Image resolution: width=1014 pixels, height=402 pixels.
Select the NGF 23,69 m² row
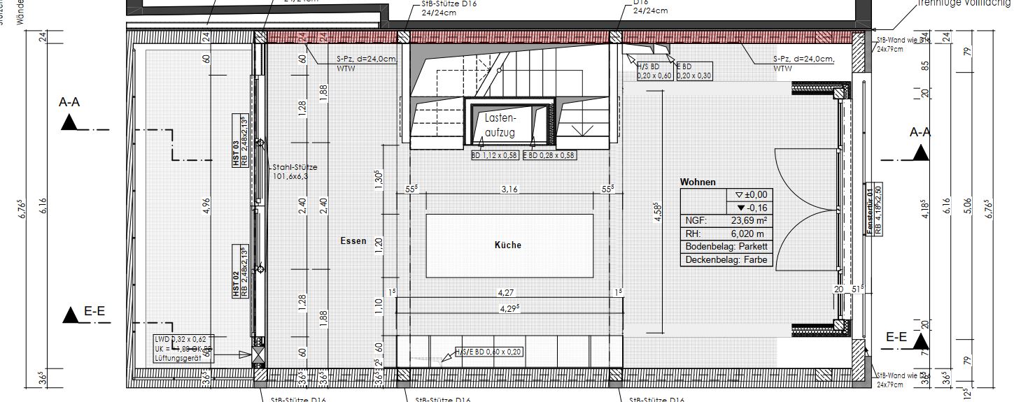pos(726,221)
